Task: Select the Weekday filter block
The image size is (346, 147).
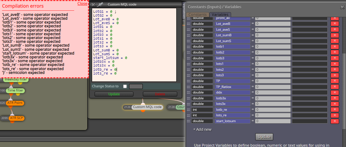Action: click(x=16, y=79)
